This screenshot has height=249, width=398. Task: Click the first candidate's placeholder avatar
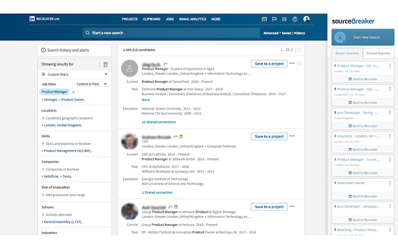pos(130,68)
